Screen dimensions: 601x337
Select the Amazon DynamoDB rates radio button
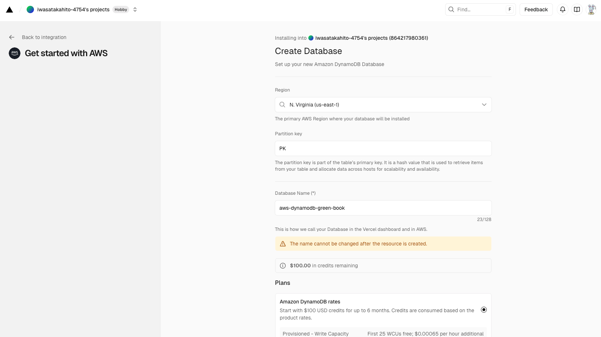point(484,310)
